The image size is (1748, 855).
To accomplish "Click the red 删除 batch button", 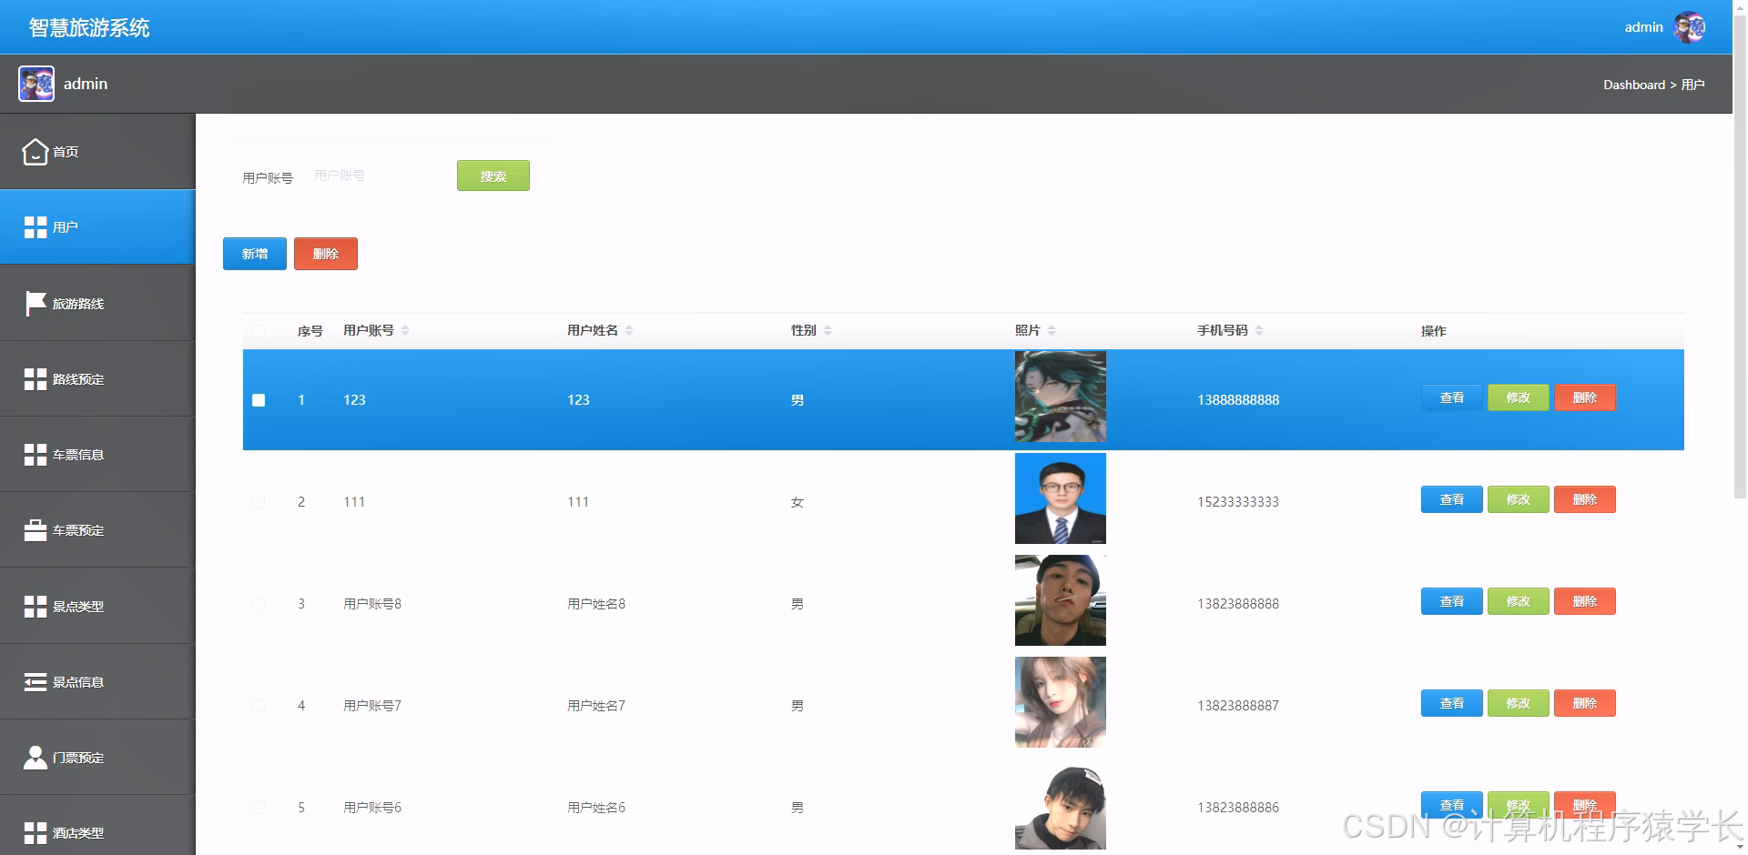I will point(326,254).
